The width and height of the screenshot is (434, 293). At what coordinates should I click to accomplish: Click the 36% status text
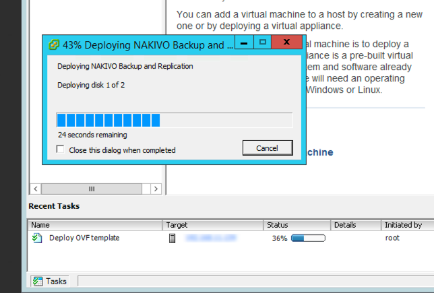[x=280, y=238]
